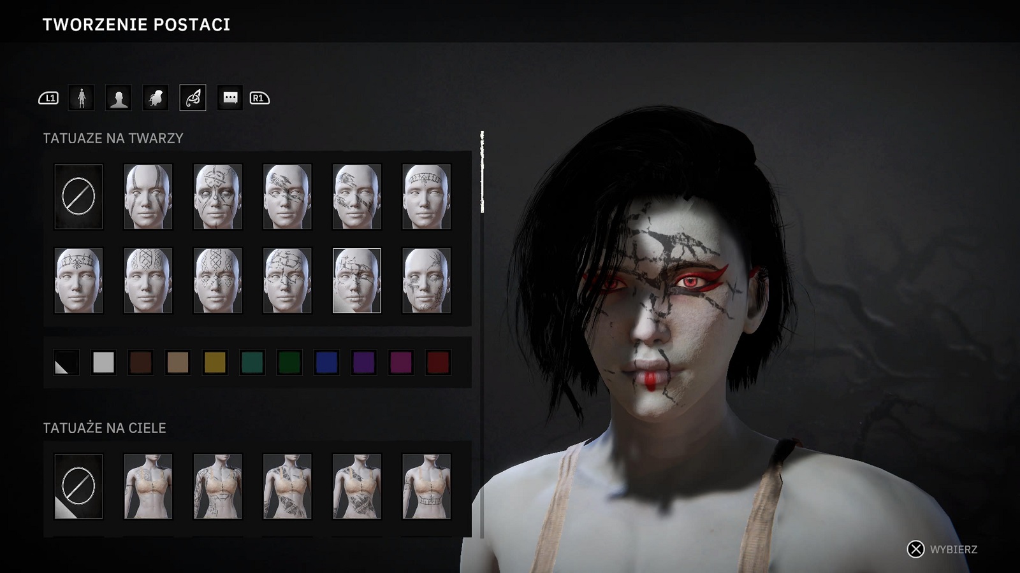Select the currently highlighted cracked face tattoo
Screen dimensions: 1020x573
(357, 281)
